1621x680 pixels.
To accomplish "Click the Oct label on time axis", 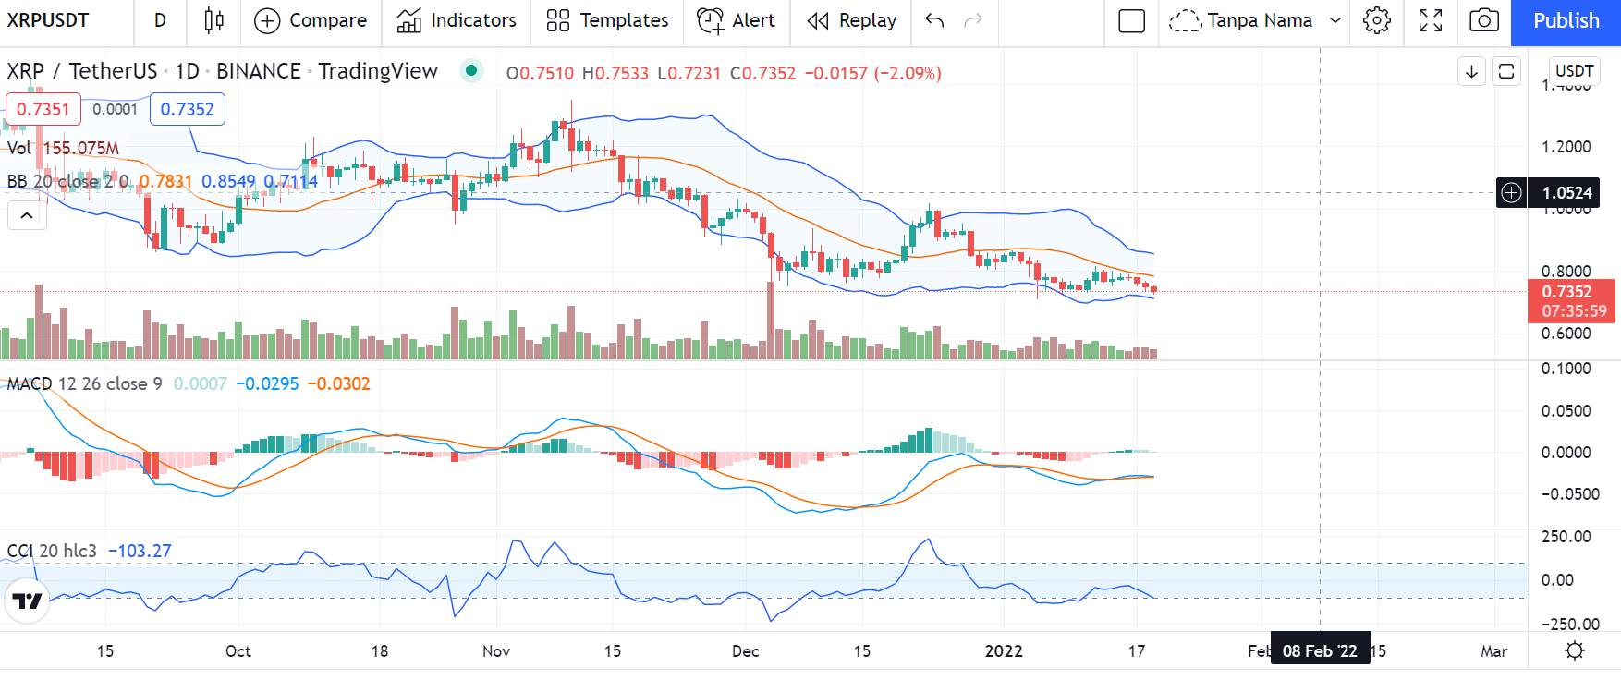I will [x=238, y=650].
